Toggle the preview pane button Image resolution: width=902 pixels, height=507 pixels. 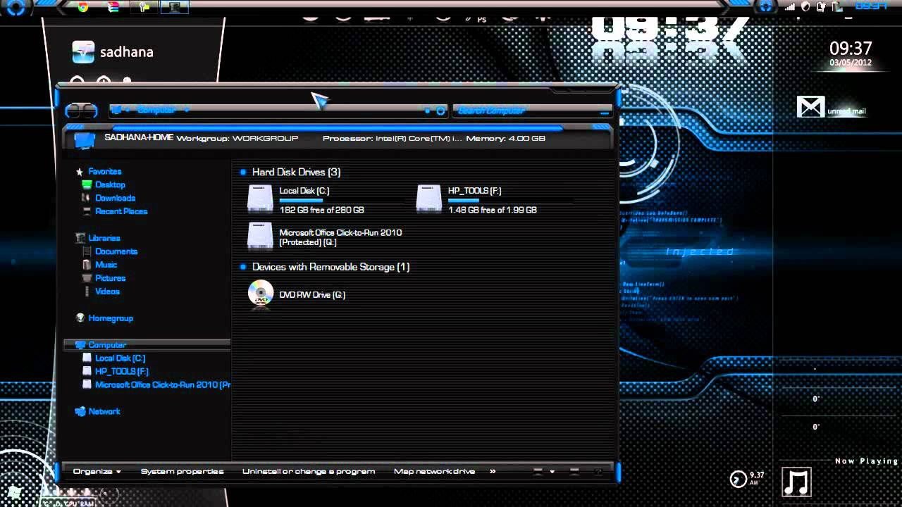(574, 472)
